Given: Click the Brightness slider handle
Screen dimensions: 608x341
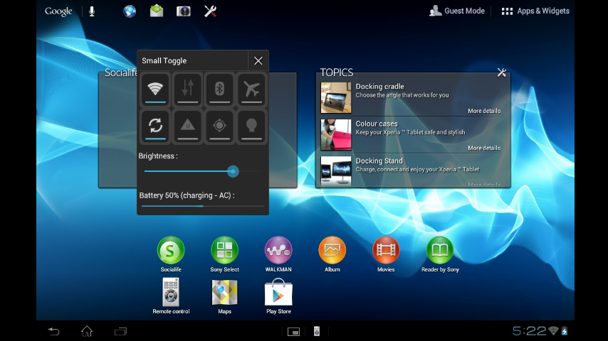Looking at the screenshot, I should [233, 171].
